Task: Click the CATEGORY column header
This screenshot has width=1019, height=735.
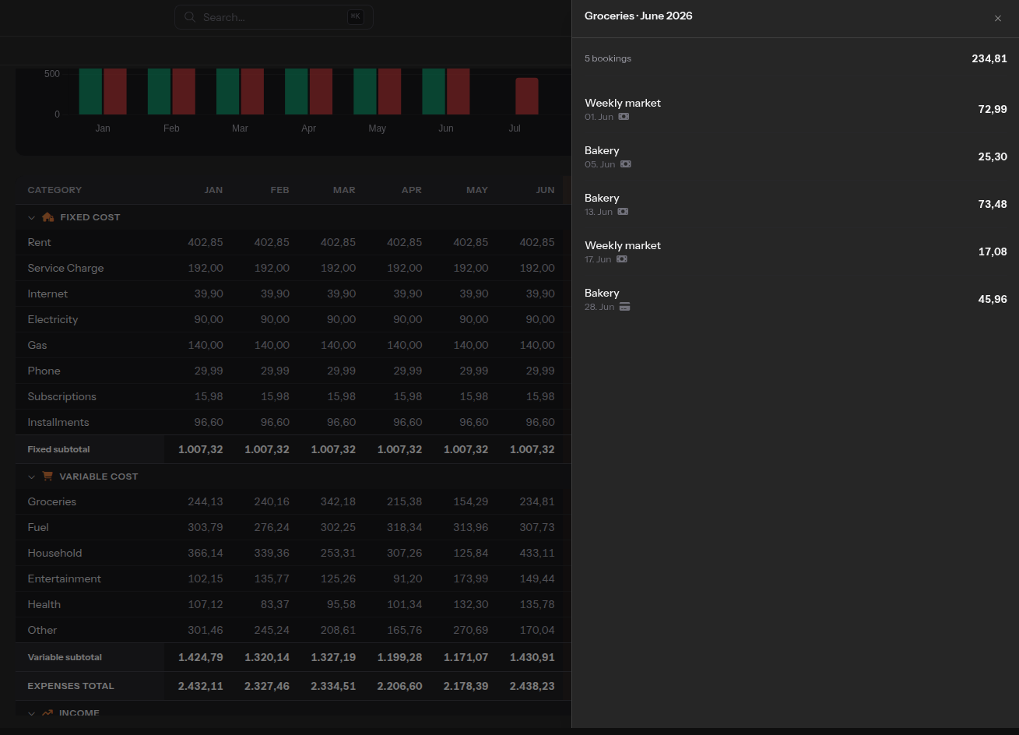Action: (54, 190)
